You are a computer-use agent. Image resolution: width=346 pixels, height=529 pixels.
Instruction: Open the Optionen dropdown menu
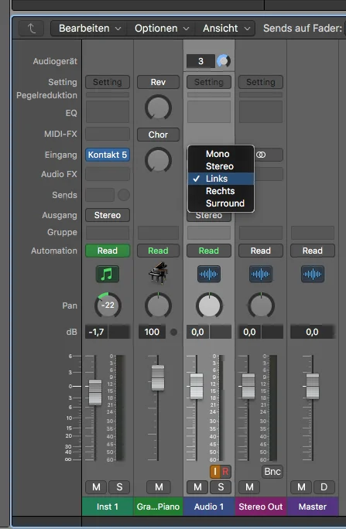162,29
